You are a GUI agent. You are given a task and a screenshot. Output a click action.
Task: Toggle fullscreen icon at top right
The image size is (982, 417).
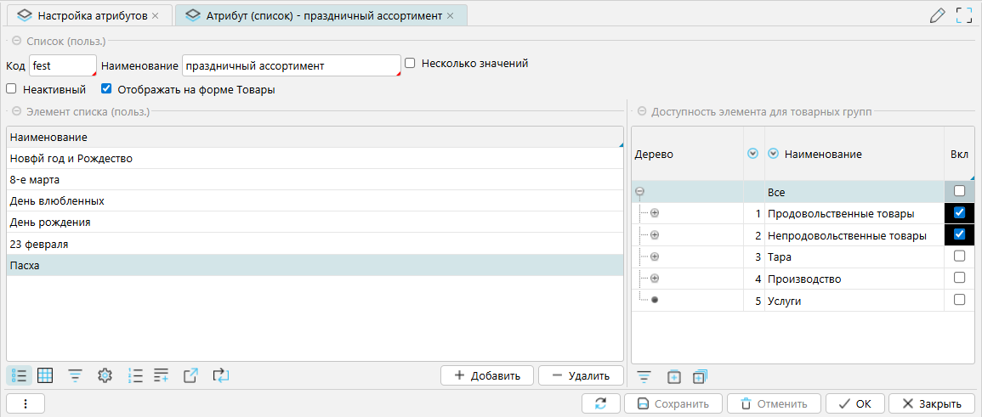click(964, 15)
